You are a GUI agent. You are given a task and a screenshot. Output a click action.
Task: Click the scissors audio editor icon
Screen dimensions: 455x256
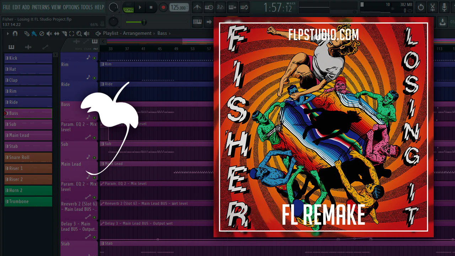433,7
